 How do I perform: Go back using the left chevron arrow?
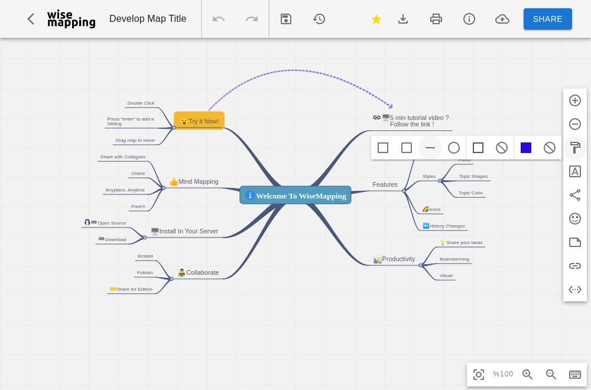[x=31, y=19]
